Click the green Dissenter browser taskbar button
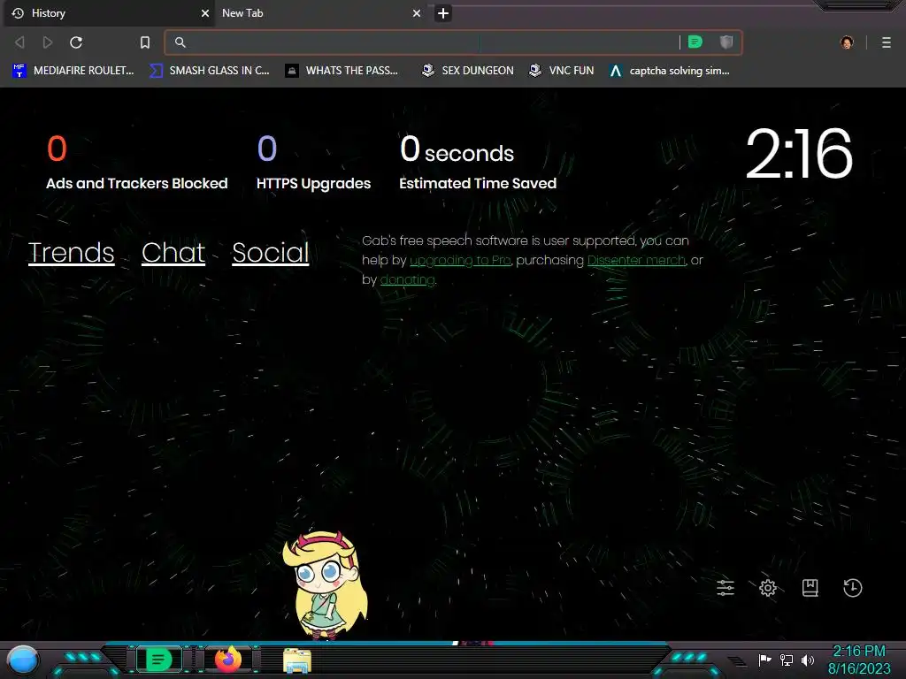Image resolution: width=906 pixels, height=679 pixels. click(158, 660)
